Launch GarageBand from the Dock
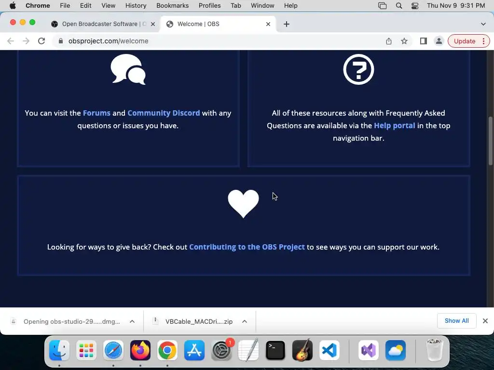 click(302, 350)
